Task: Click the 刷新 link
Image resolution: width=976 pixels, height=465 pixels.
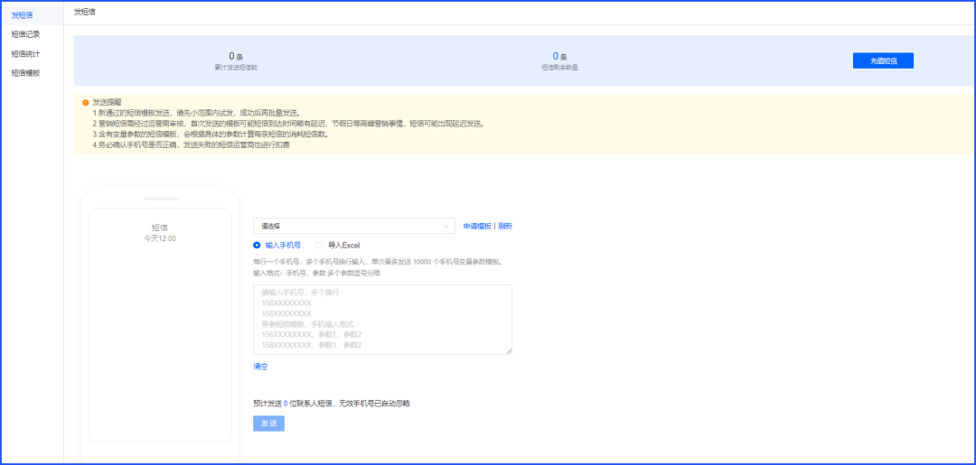Action: [x=505, y=227]
